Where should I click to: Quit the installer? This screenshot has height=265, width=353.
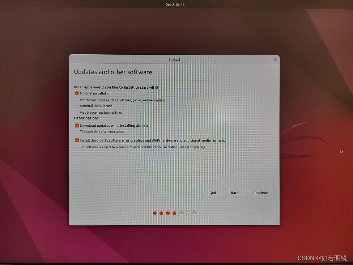click(213, 193)
